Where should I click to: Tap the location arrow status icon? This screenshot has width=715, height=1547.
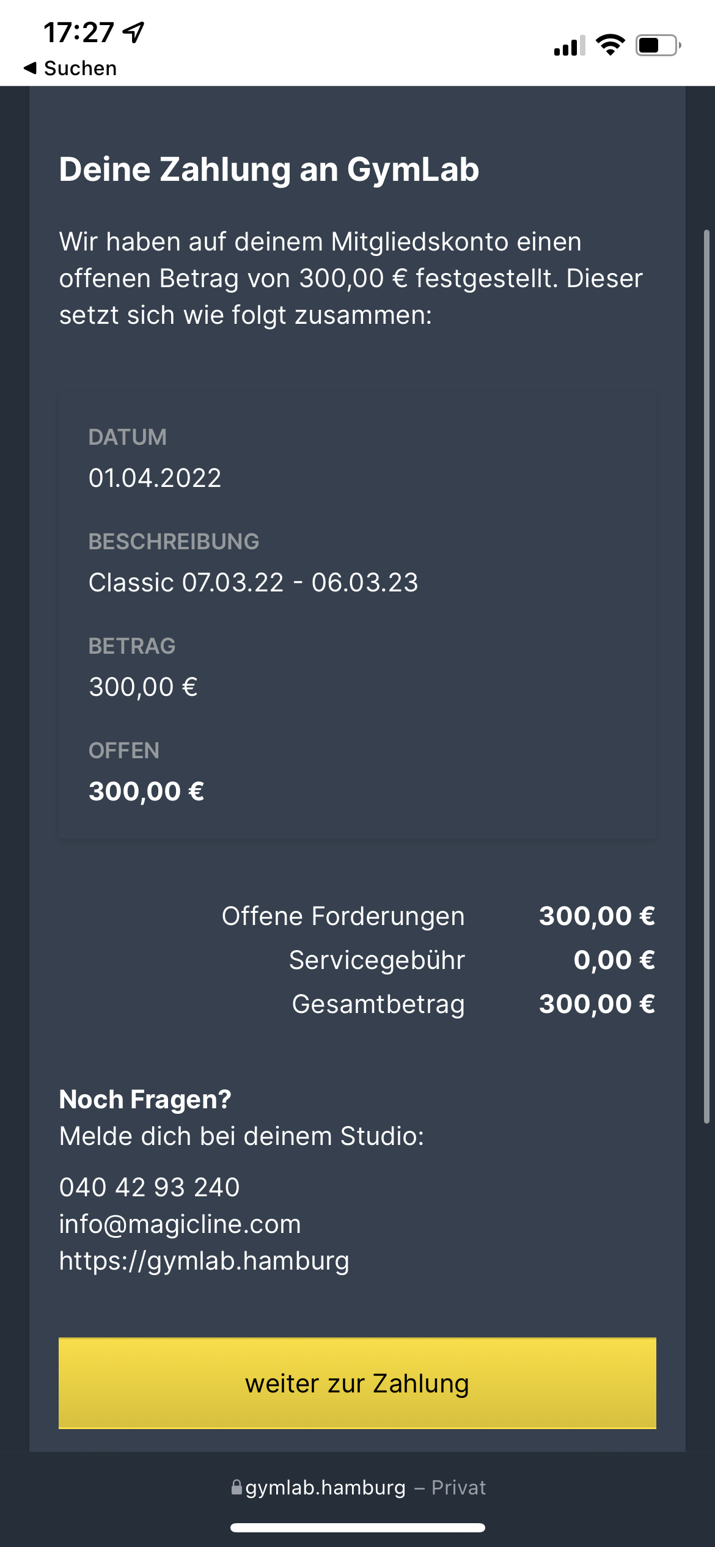(x=134, y=32)
